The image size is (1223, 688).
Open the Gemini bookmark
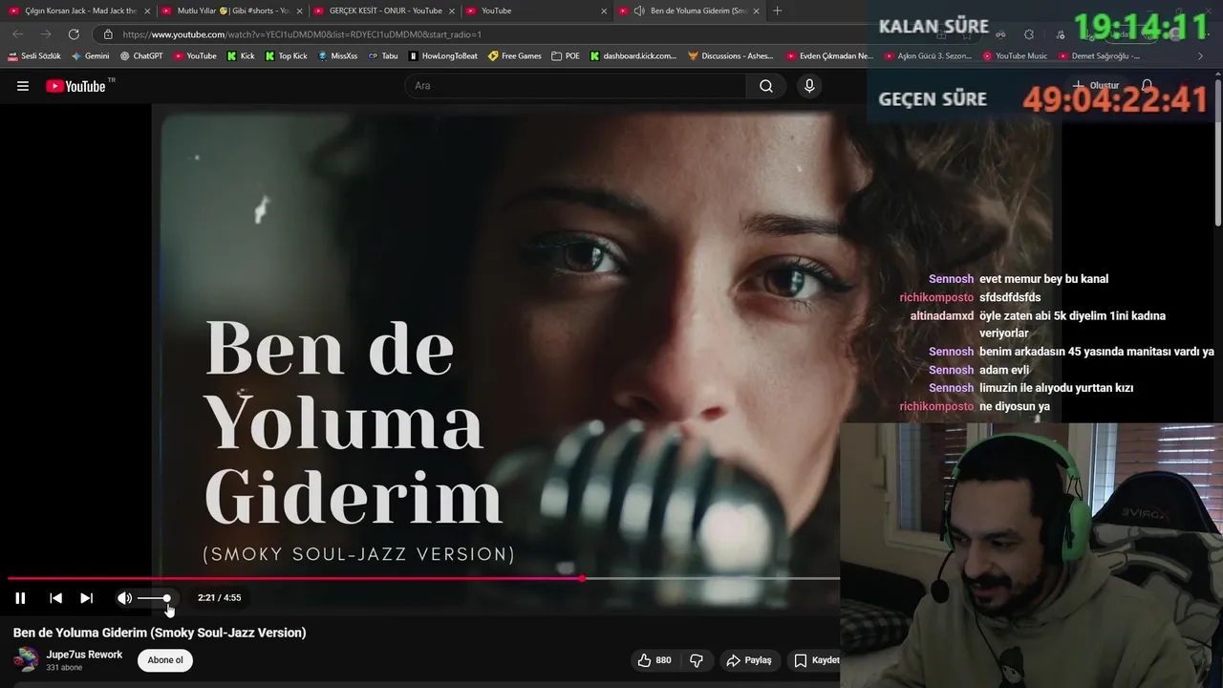click(91, 56)
